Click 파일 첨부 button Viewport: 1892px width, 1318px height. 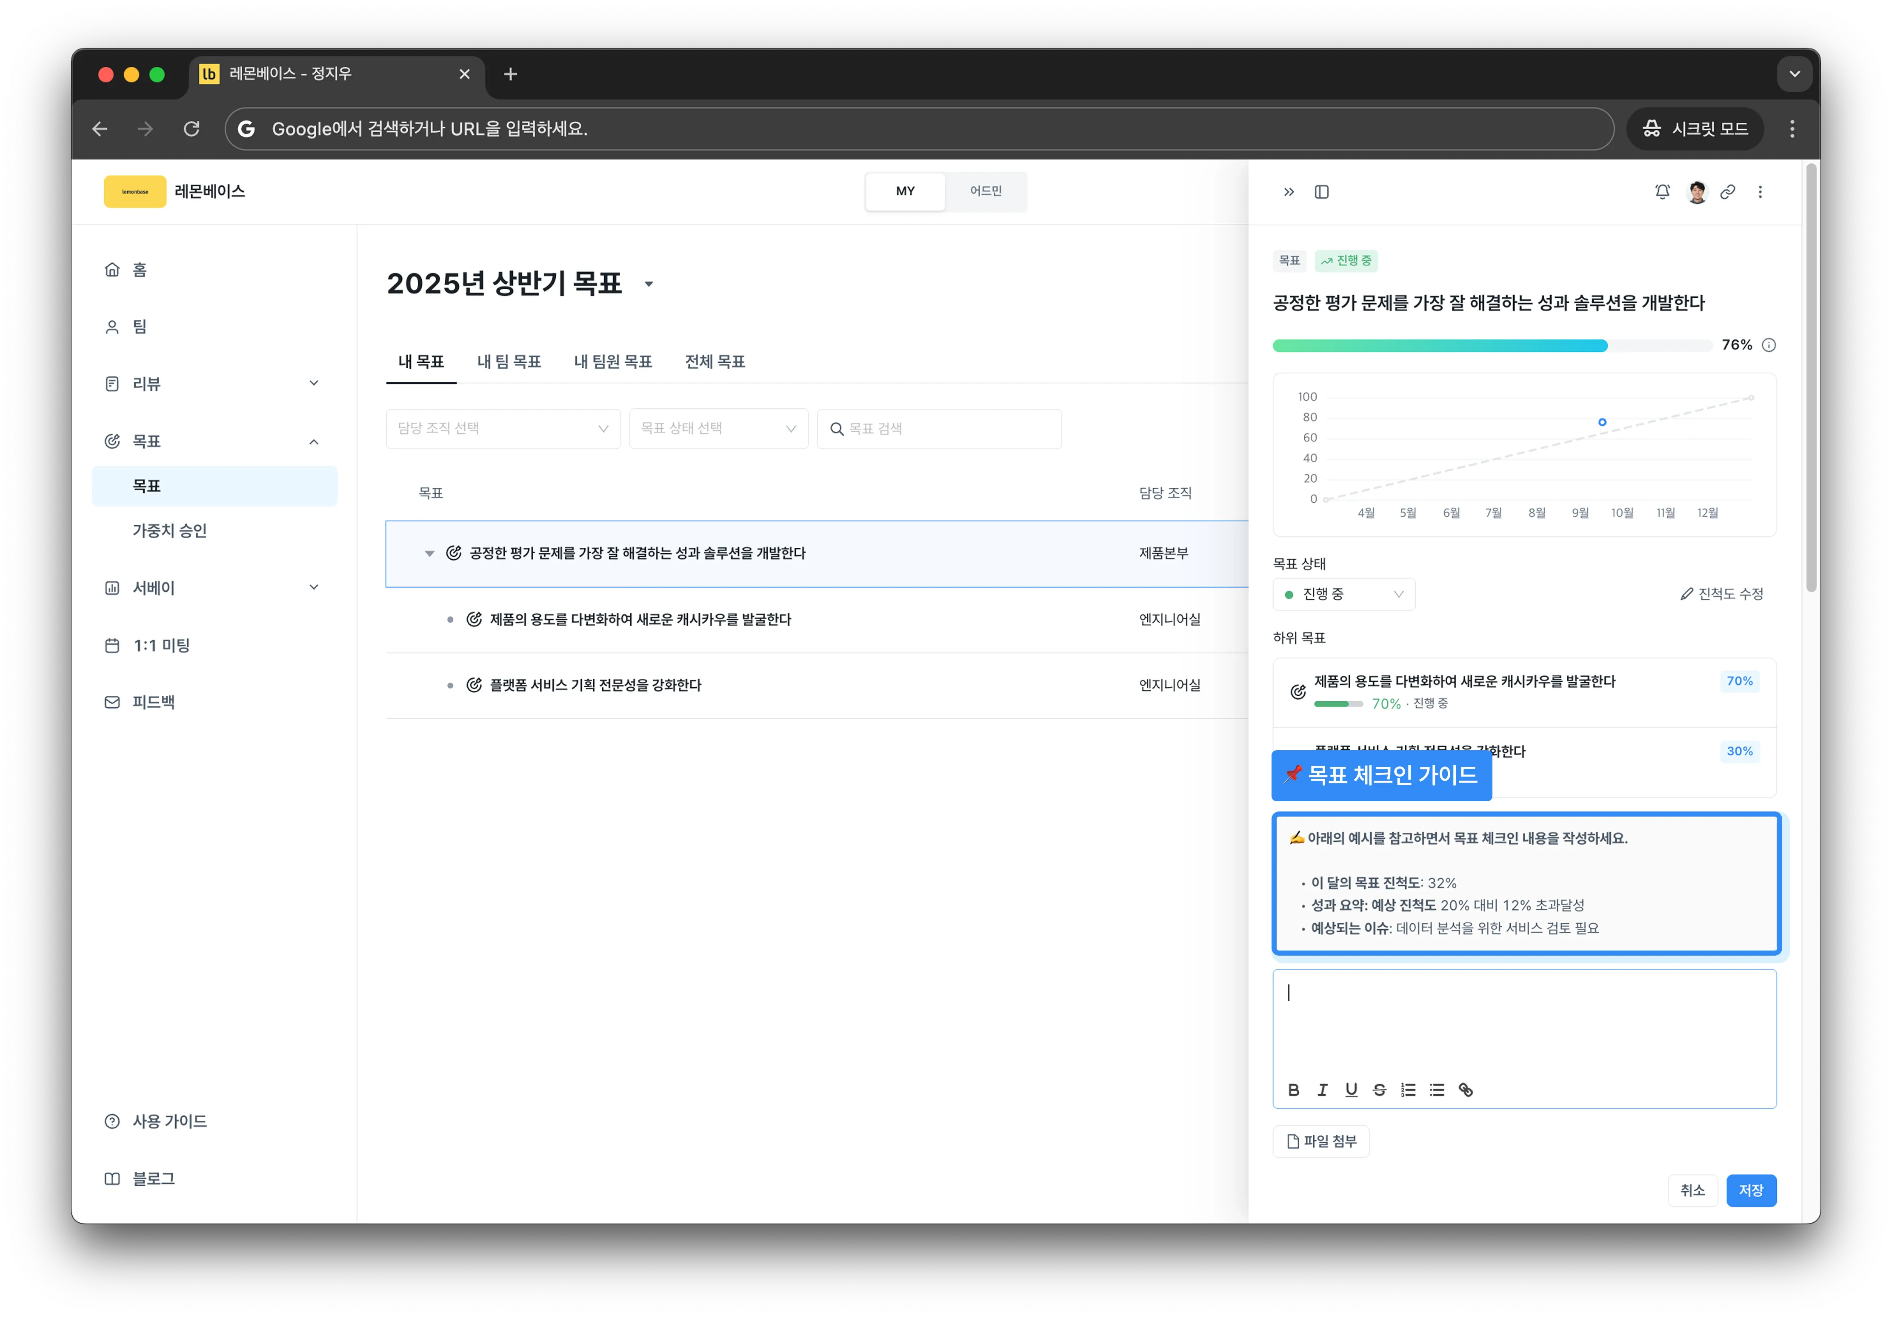click(1321, 1142)
